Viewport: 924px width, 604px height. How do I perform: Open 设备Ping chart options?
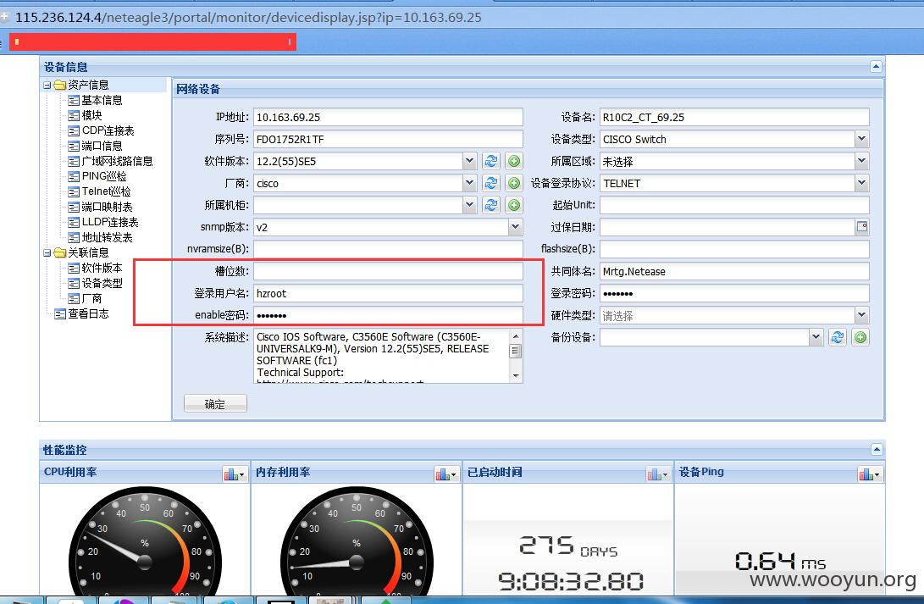pyautogui.click(x=870, y=474)
